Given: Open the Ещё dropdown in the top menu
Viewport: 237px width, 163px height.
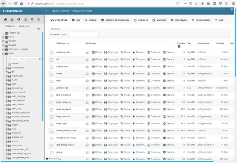Looking at the screenshot, I should click(219, 20).
